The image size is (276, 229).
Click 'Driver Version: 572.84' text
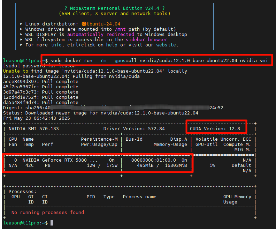click(134, 129)
